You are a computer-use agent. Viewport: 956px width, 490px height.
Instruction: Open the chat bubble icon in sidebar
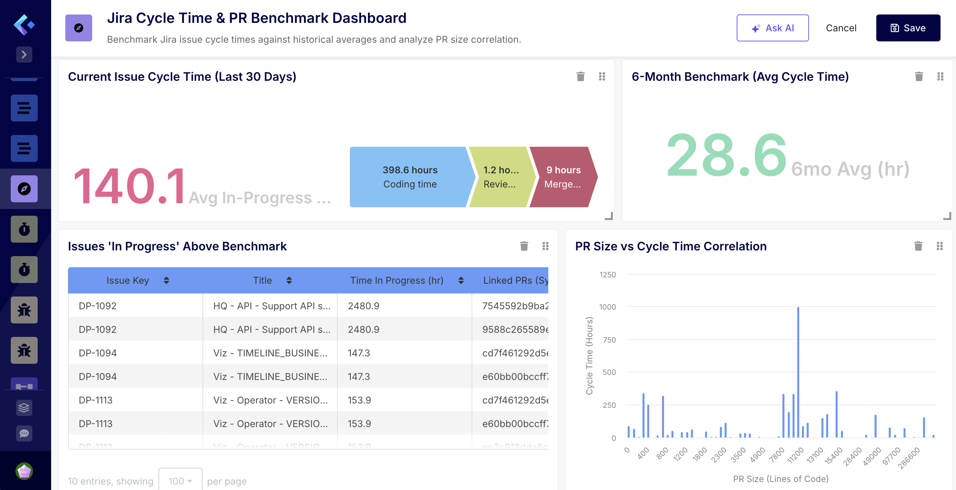pos(24,433)
